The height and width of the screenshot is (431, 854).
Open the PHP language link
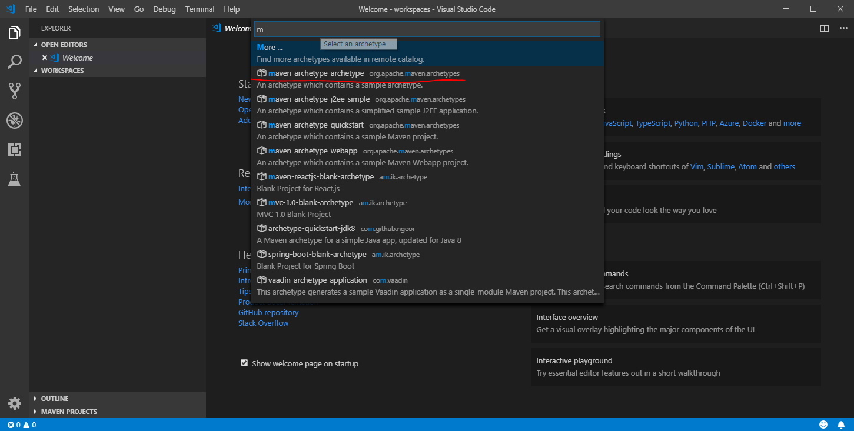click(x=708, y=123)
